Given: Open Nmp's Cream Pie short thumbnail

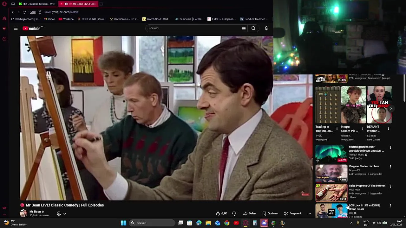Looking at the screenshot, I should [354, 104].
